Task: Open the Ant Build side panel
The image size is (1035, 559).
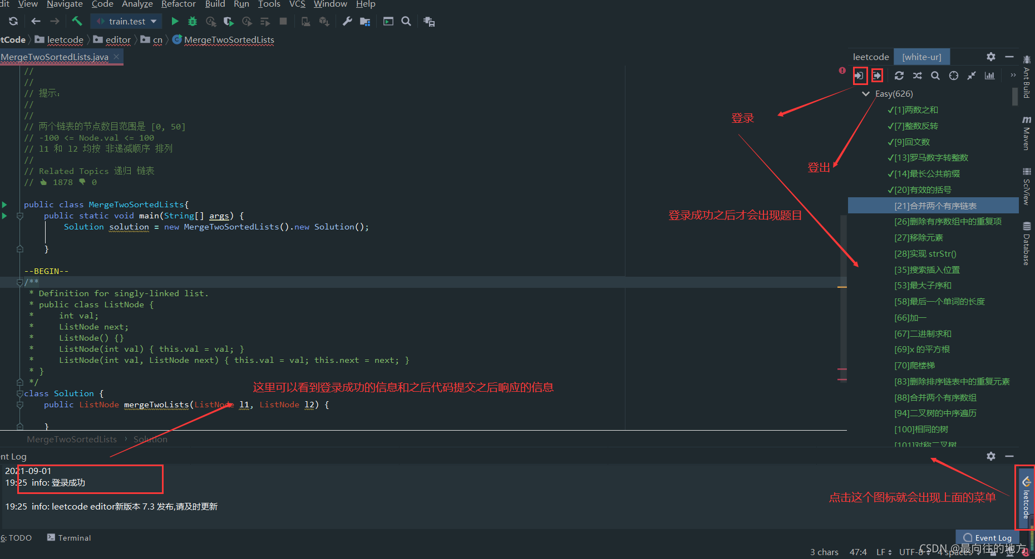Action: click(1027, 76)
